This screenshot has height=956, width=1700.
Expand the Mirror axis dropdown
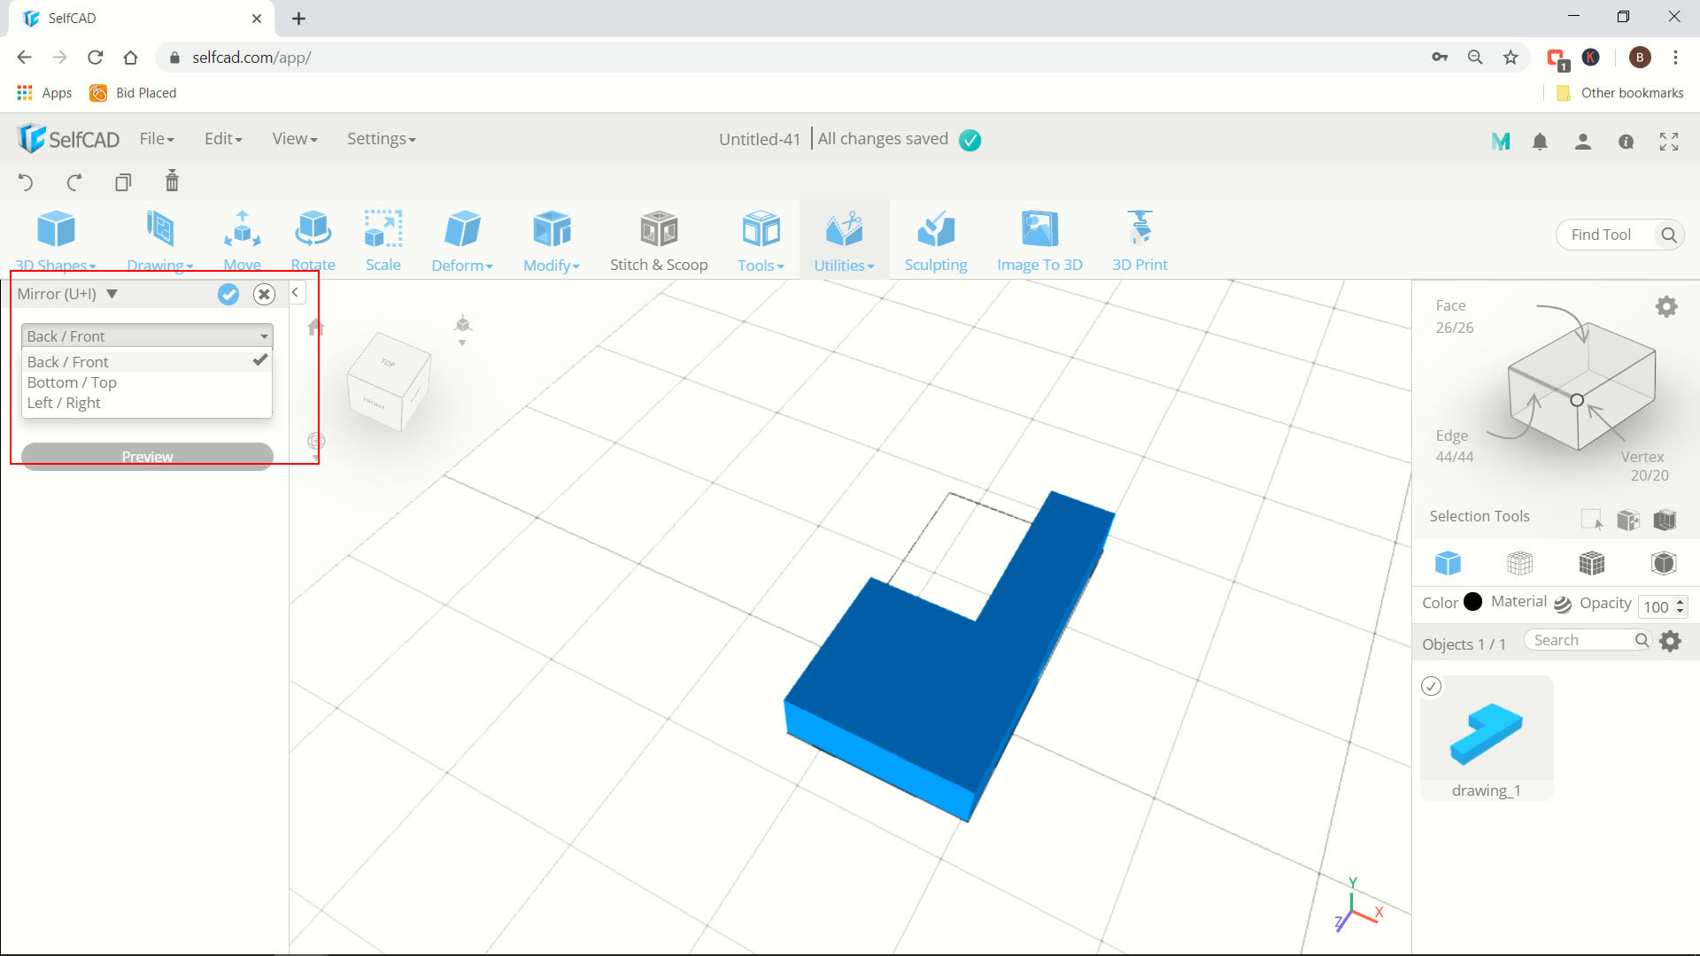(x=145, y=336)
